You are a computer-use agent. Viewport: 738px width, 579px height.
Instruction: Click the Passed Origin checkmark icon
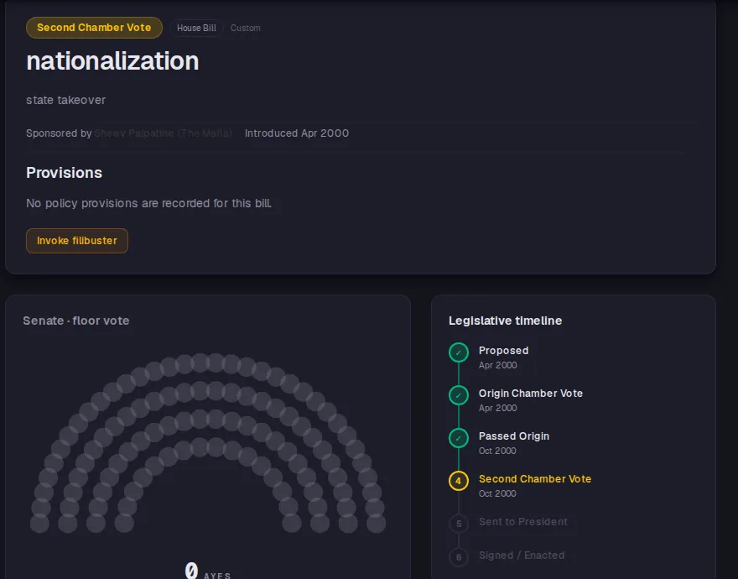[x=459, y=438]
